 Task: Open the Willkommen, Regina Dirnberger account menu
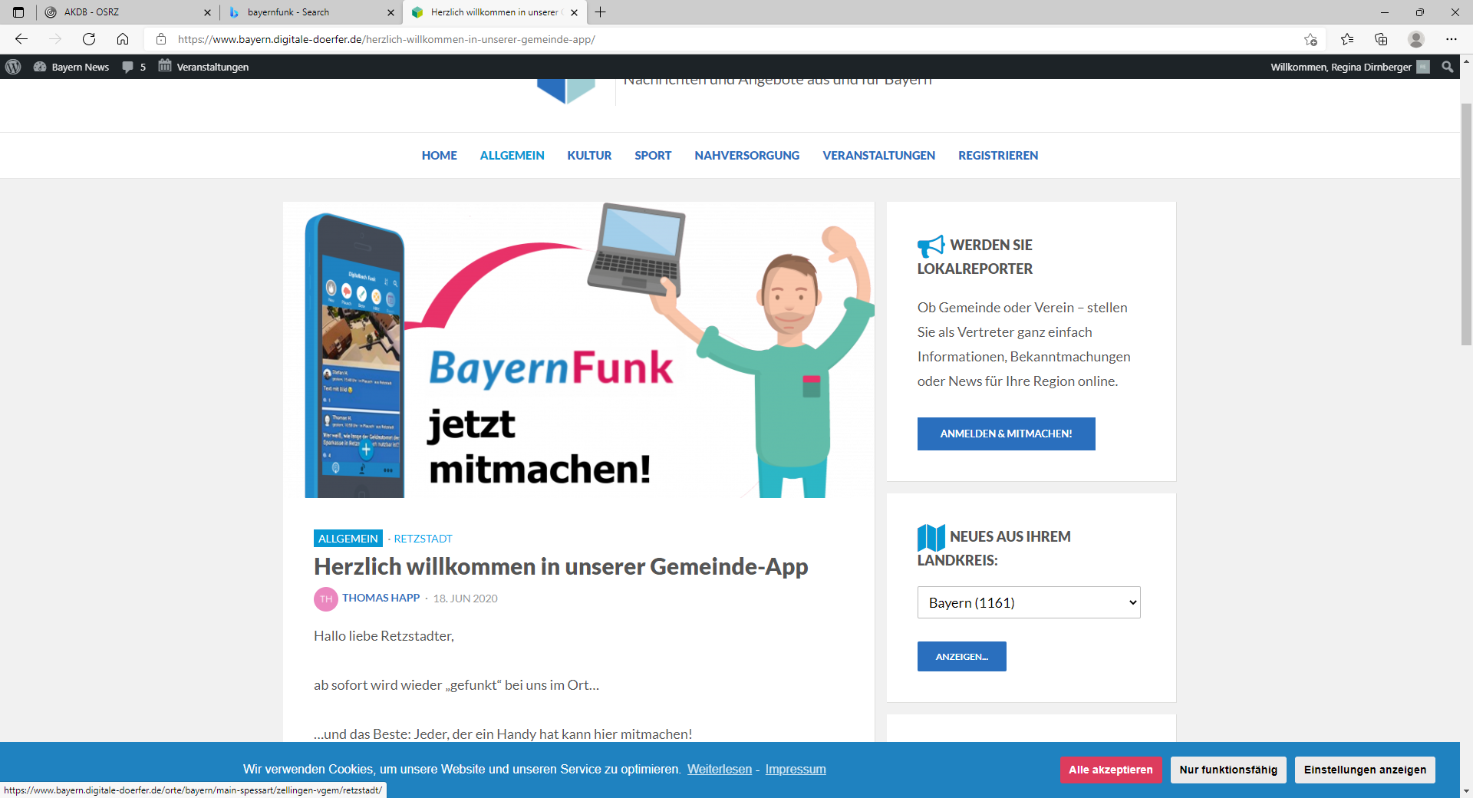point(1350,67)
